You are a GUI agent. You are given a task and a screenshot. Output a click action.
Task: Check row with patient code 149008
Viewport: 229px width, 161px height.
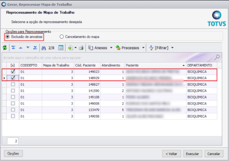pos(13,103)
